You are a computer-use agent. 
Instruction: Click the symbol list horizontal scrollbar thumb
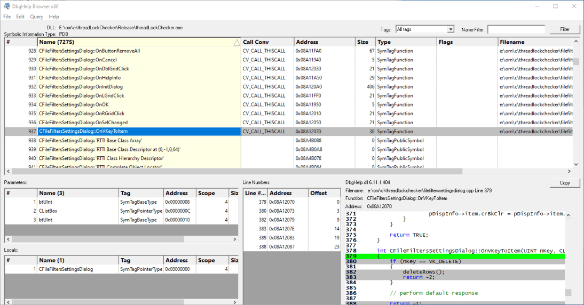pos(237,172)
